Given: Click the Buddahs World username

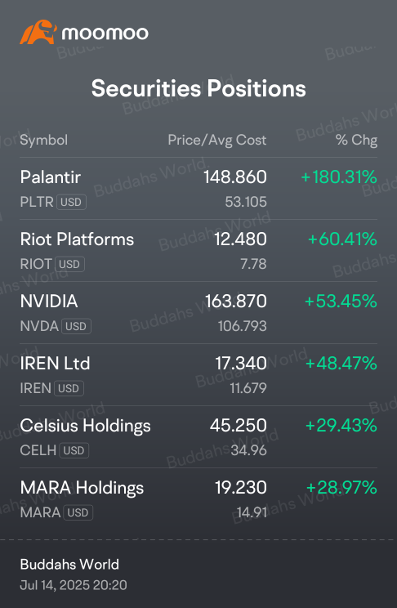Looking at the screenshot, I should 69,564.
